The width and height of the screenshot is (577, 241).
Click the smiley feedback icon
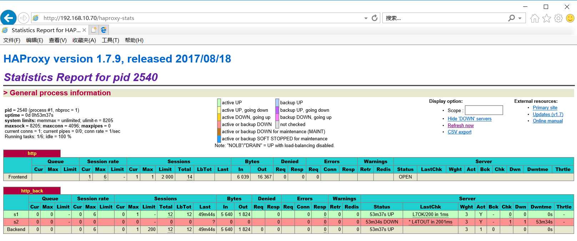tap(570, 18)
